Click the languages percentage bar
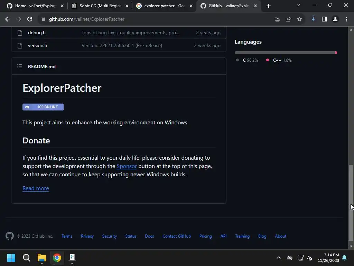Screen dimensions: 354x266 (286, 53)
